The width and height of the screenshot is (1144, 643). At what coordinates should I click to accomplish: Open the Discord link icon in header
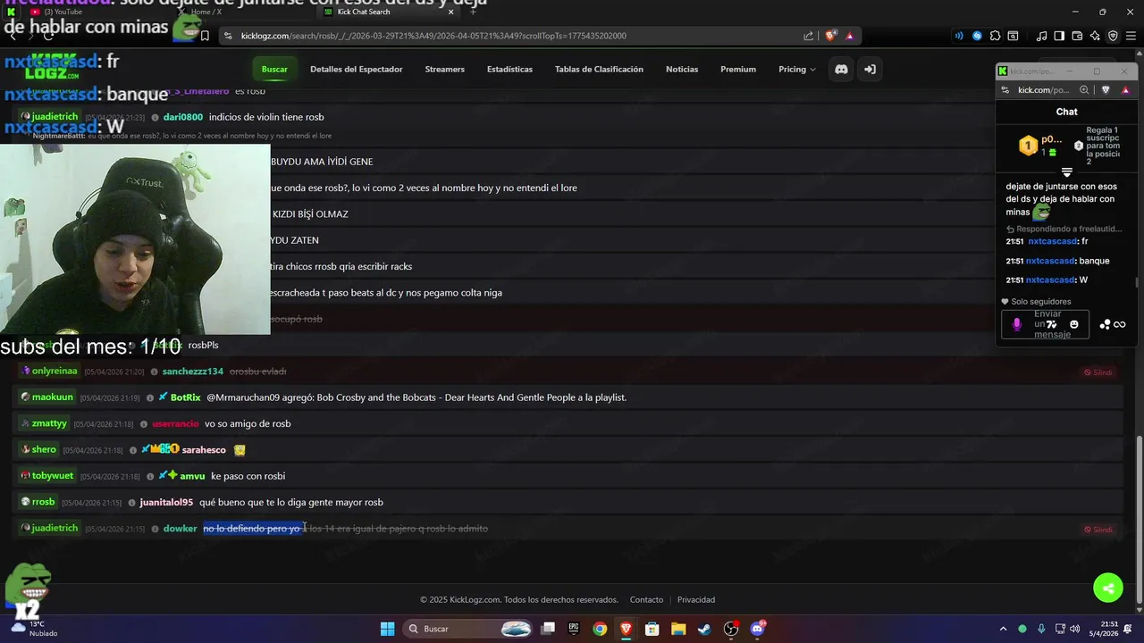[841, 69]
